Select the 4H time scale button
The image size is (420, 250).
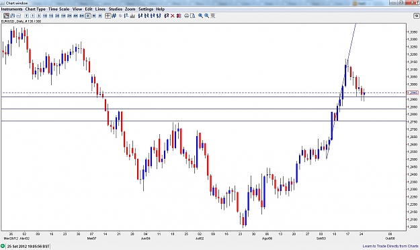75,16
